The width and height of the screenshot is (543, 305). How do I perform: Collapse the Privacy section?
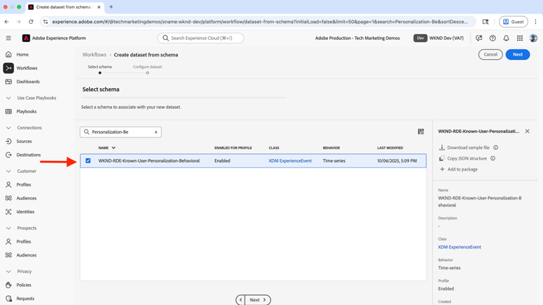coord(9,272)
